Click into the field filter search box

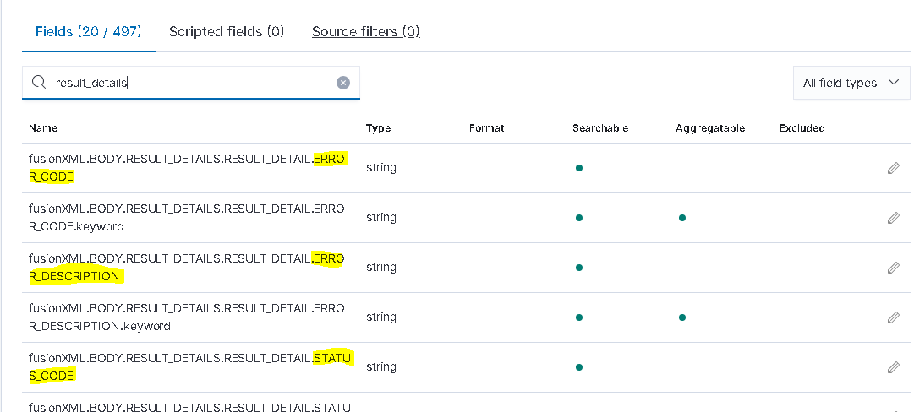tap(190, 83)
